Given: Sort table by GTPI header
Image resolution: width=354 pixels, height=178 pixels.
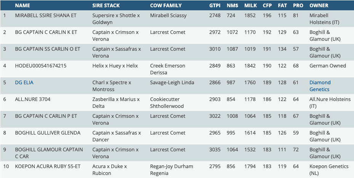Looking at the screenshot, I should coord(215,6).
